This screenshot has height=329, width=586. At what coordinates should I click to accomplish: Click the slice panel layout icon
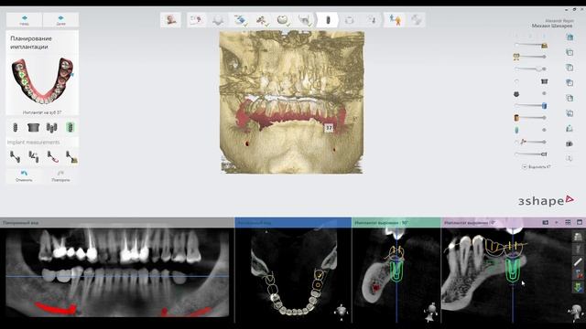[x=546, y=222]
